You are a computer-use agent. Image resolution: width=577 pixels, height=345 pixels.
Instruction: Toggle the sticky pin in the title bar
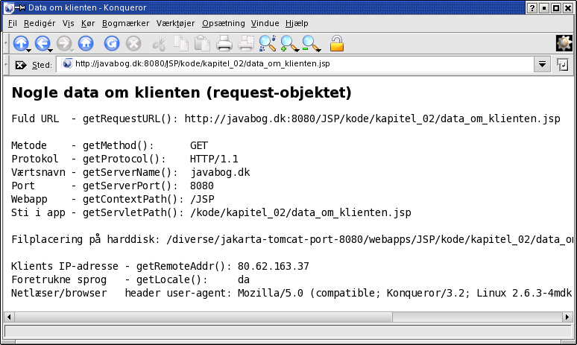22,7
